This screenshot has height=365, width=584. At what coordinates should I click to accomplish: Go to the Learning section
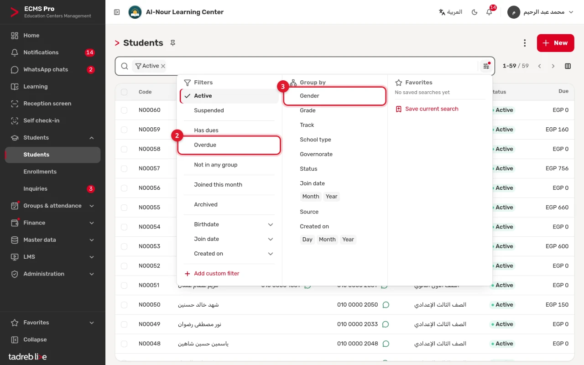click(52, 86)
